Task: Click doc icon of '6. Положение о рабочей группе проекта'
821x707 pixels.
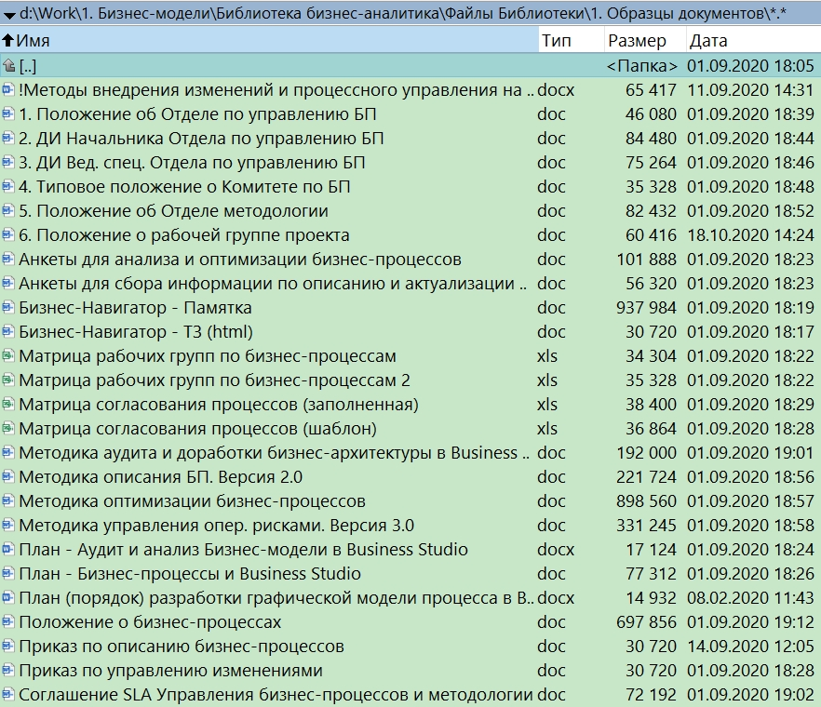Action: click(x=7, y=234)
